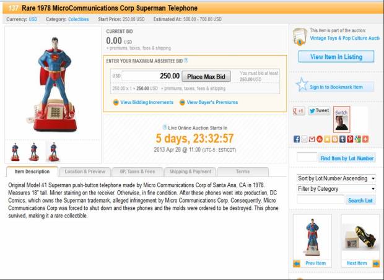Open the Vintage Toys & Pop Culture auction link
The height and width of the screenshot is (280, 384).
click(x=345, y=38)
